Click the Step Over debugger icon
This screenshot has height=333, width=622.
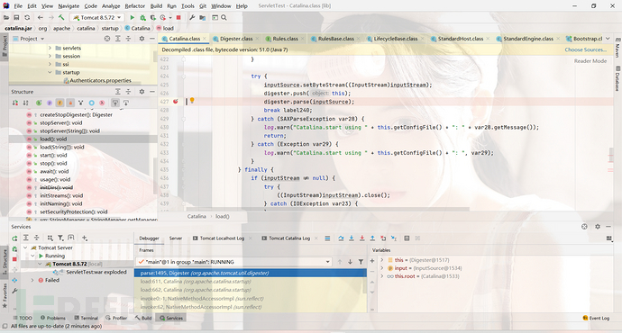coord(341,238)
